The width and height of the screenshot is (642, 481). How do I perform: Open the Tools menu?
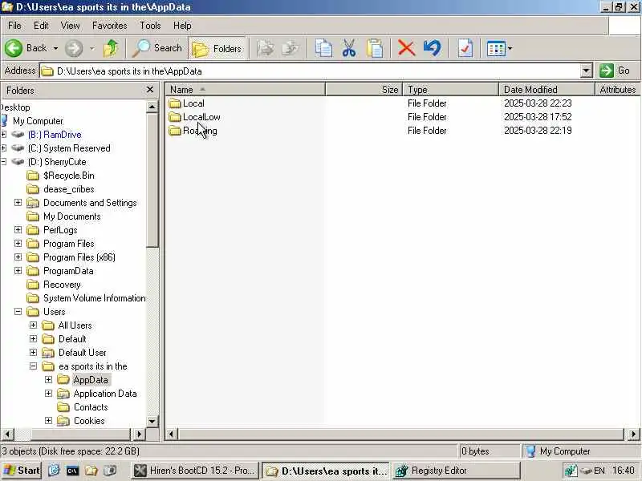150,26
